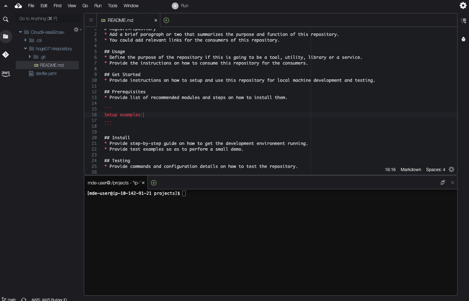Viewport: 469px width, 301px height.
Task: Click the '## Prerequisites' heading line
Action: coord(125,92)
